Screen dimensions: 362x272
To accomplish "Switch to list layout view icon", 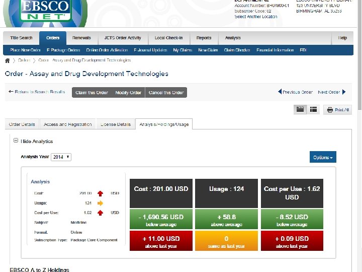I will pos(313,110).
